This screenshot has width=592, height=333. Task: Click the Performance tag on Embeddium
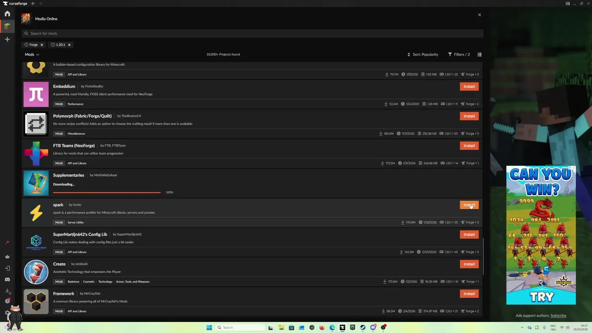point(75,104)
